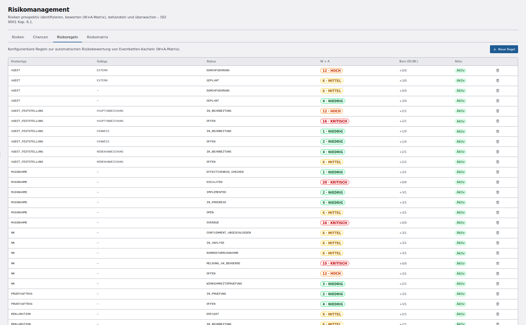
Task: Delete HINWEIS OFFEN rule
Action: [498, 142]
